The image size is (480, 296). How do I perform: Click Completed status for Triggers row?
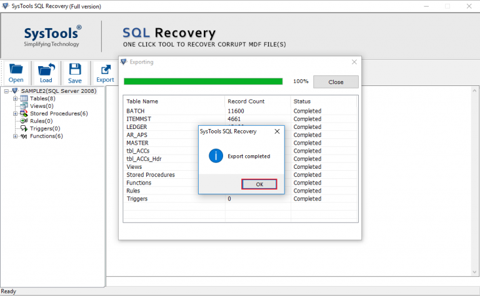pyautogui.click(x=307, y=199)
